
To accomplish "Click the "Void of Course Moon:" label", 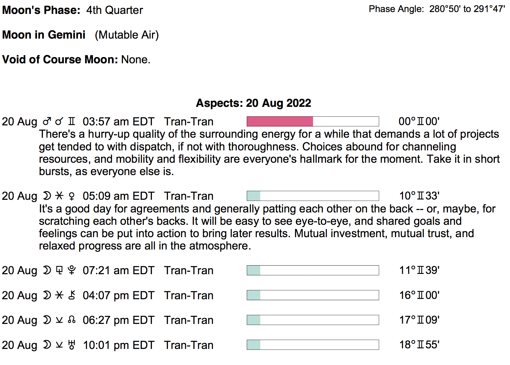I will coord(60,59).
